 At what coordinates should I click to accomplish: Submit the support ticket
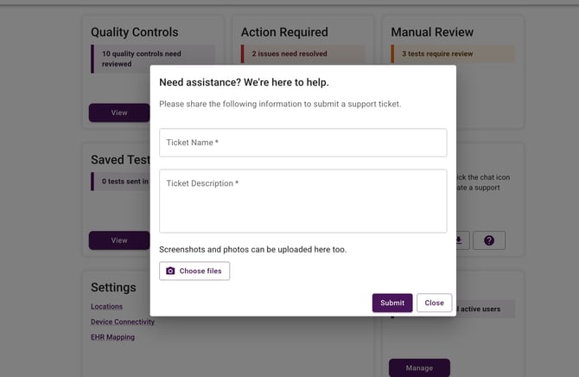[392, 303]
